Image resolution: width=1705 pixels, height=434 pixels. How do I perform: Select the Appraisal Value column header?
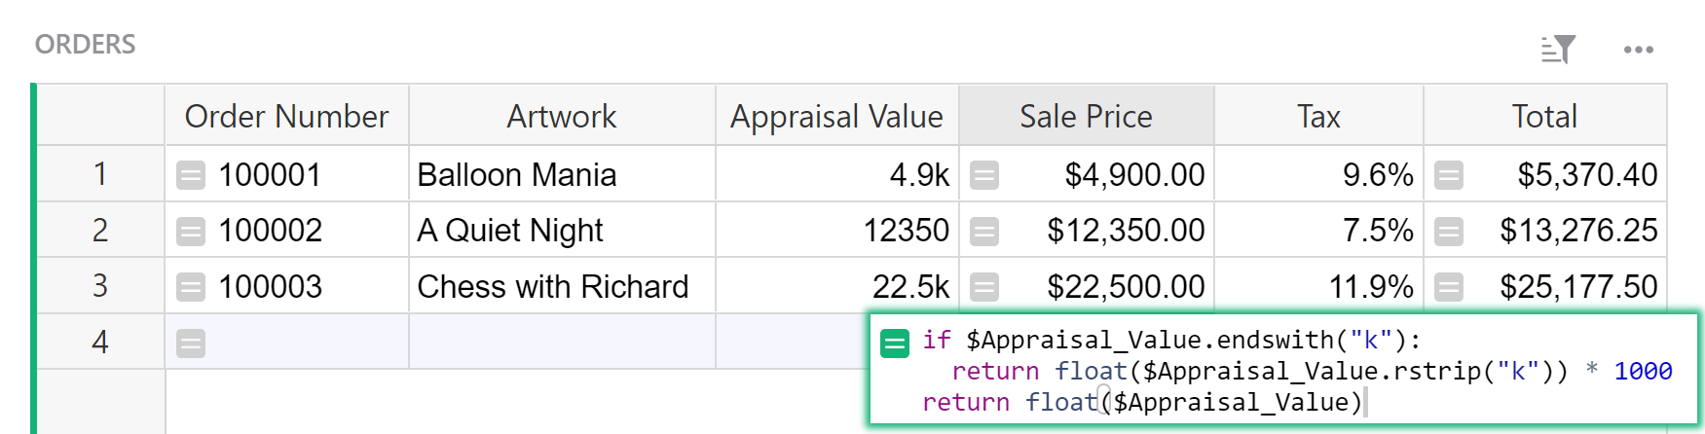836,116
